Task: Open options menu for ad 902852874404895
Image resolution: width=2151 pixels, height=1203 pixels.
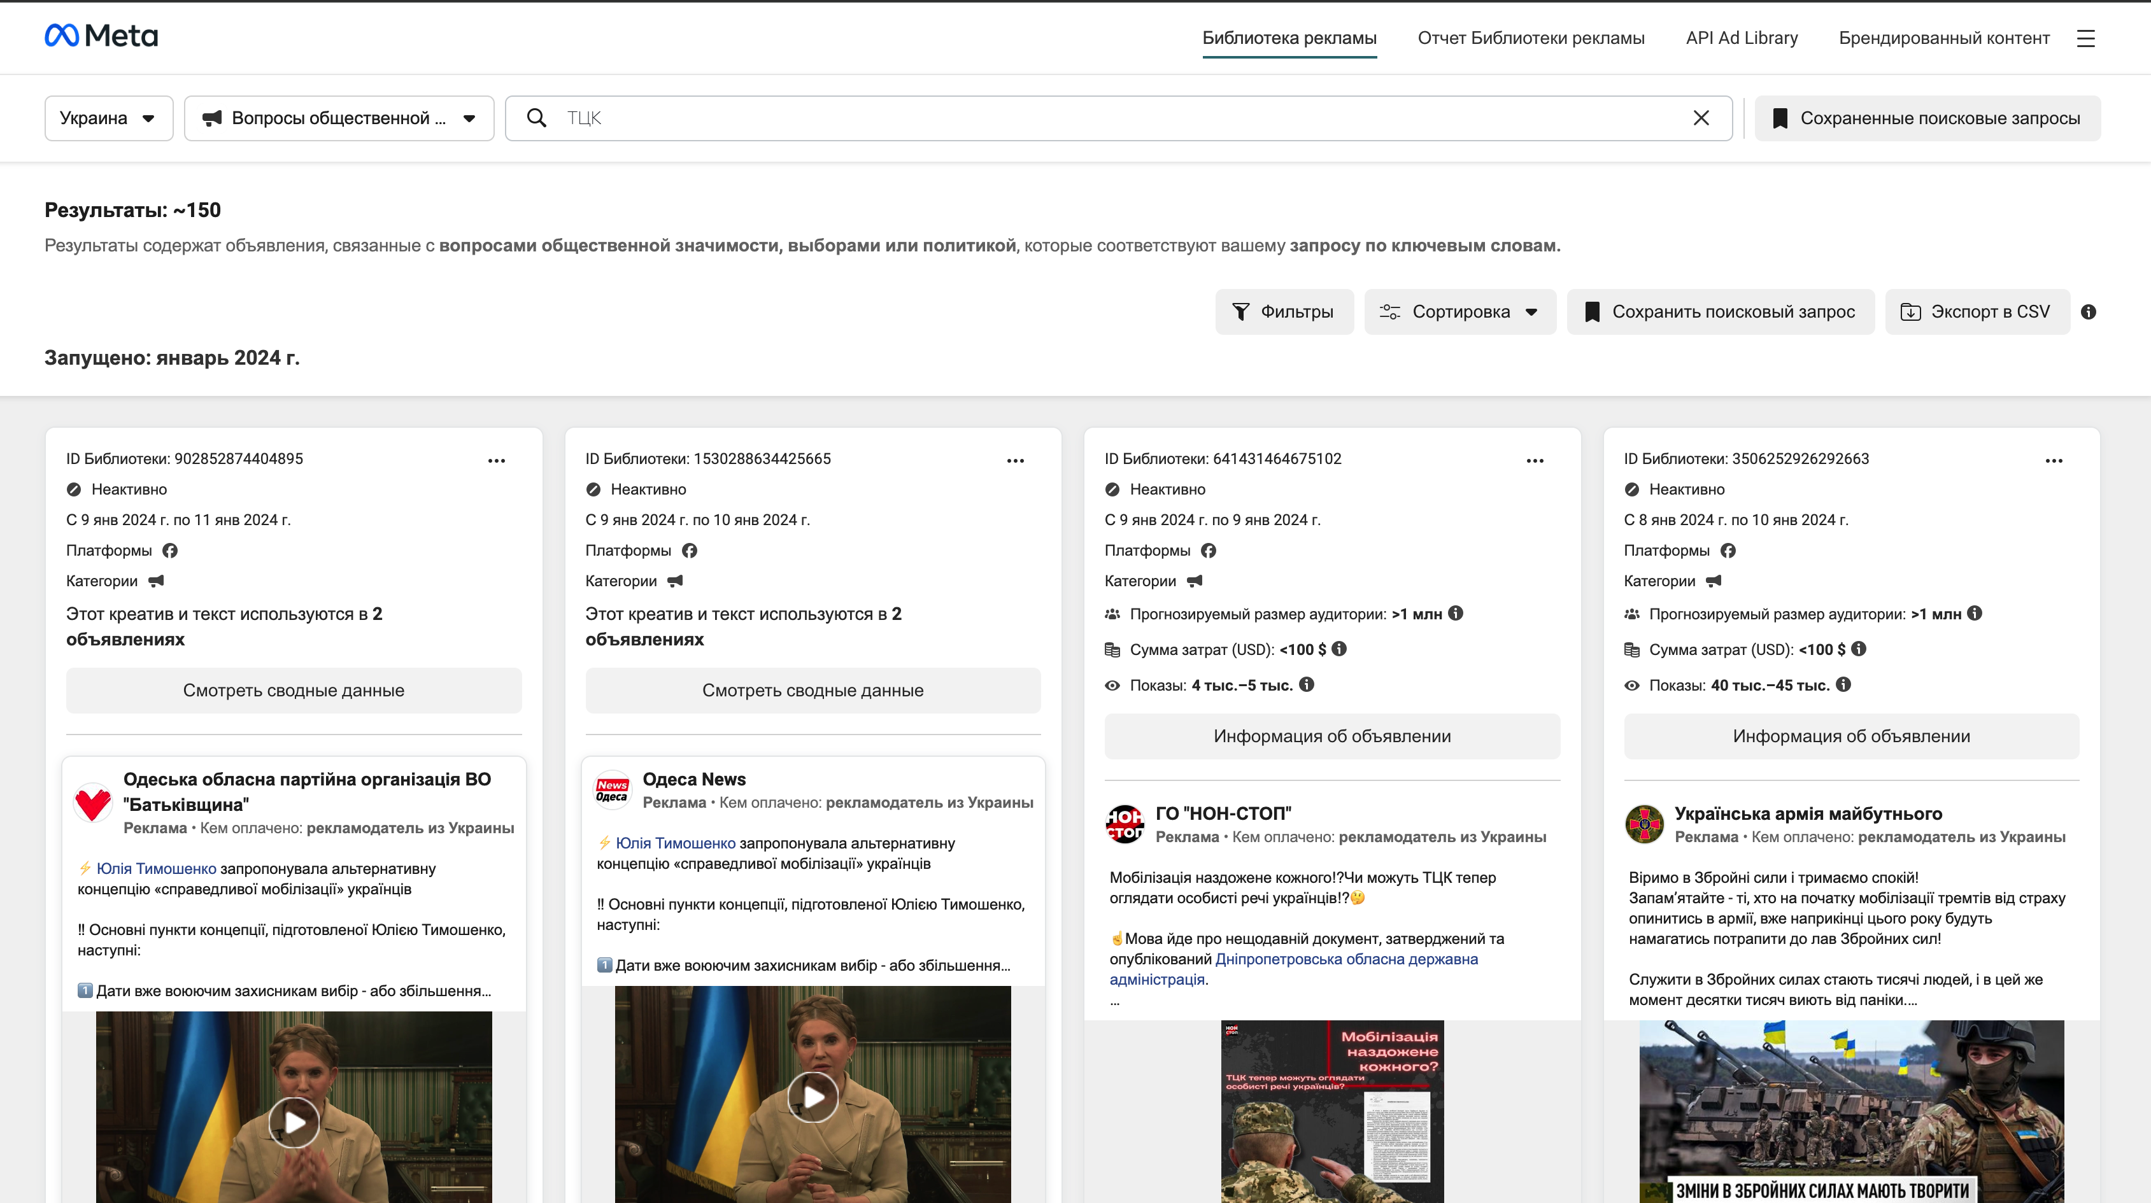Action: [x=496, y=461]
